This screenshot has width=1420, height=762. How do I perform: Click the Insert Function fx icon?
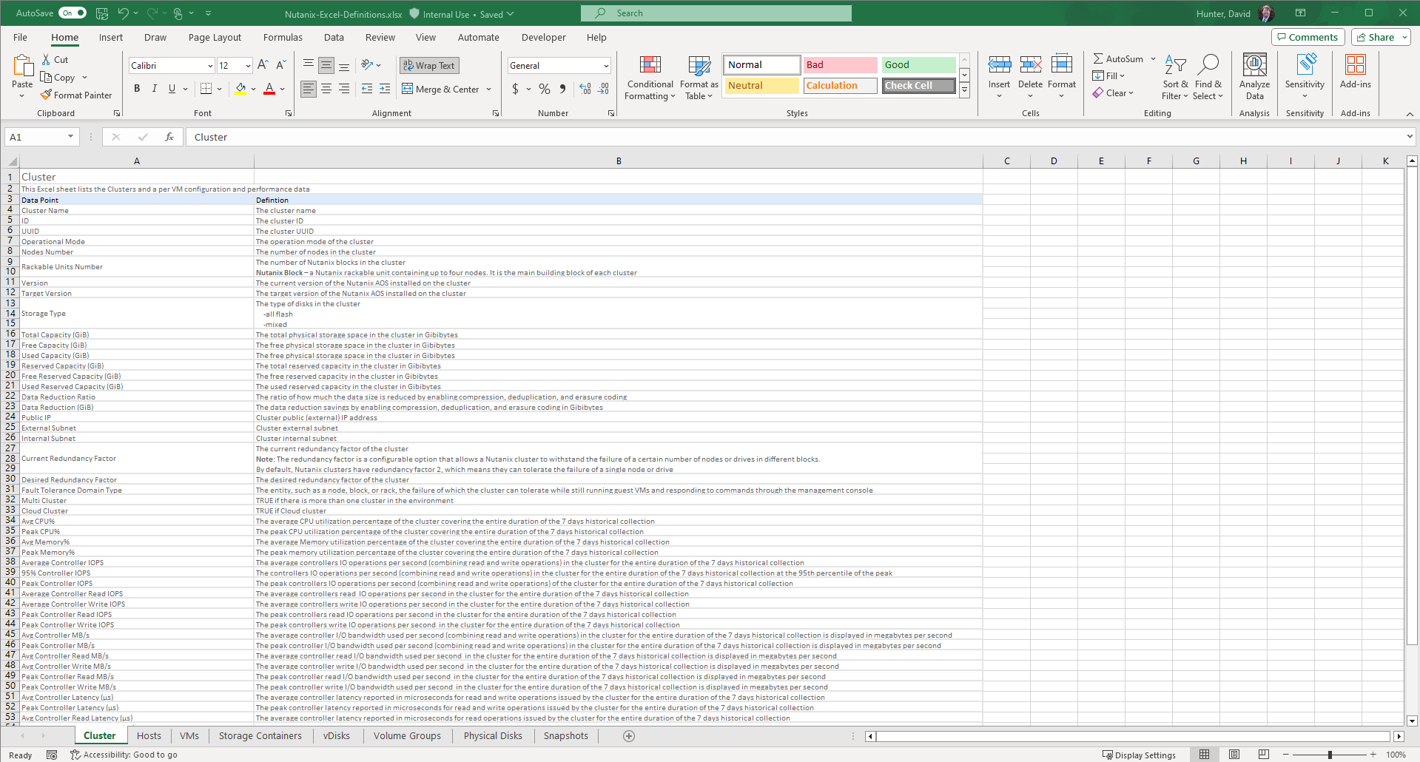tap(169, 137)
